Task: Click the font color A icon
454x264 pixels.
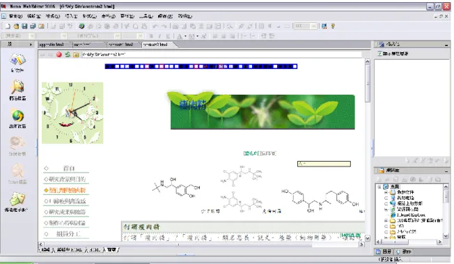Action: (180, 36)
